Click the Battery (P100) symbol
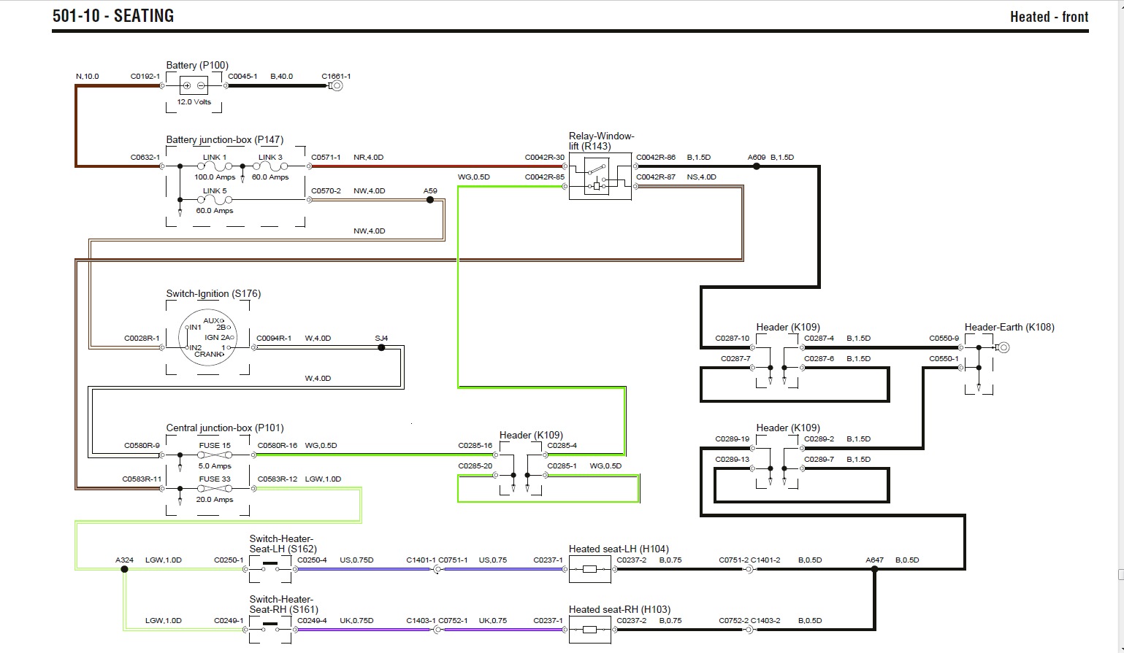 click(194, 86)
